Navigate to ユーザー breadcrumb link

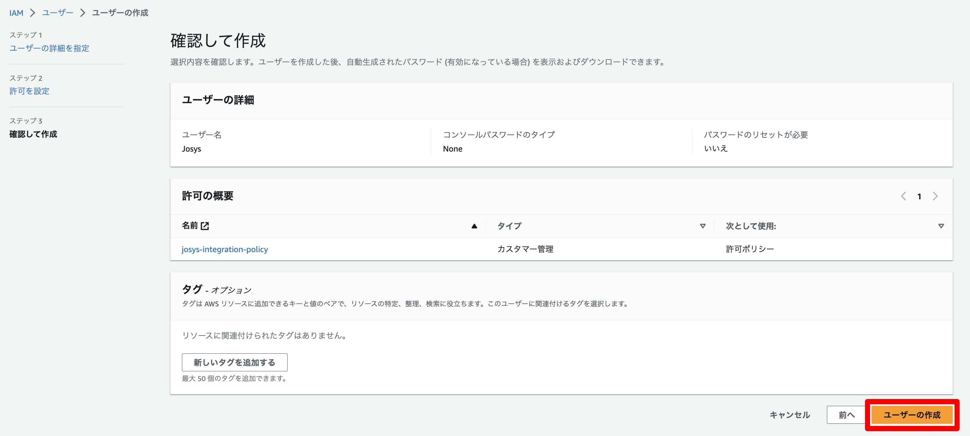58,13
